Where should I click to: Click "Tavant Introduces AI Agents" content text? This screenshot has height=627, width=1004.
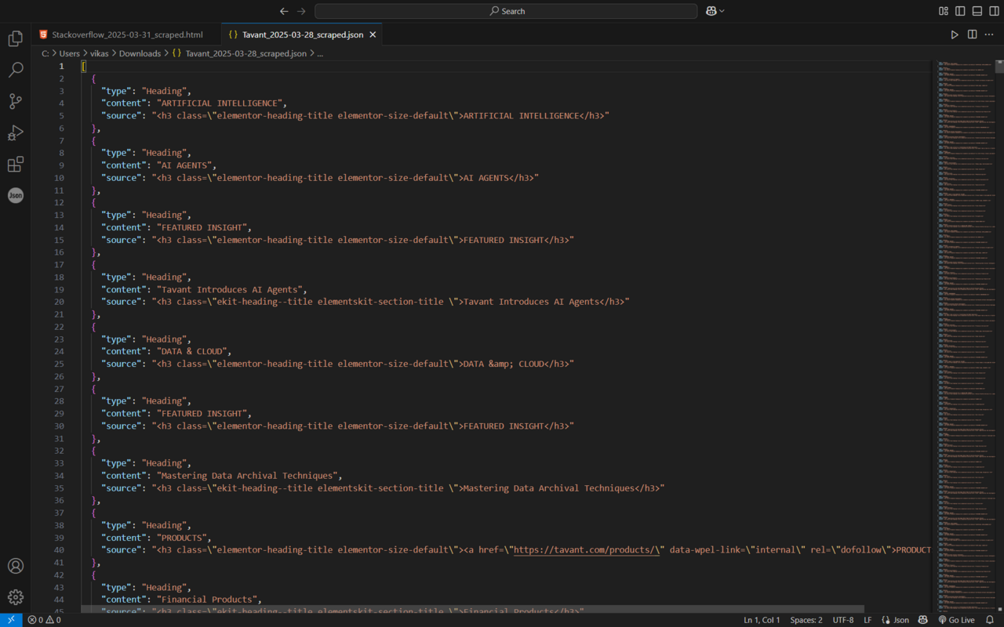coord(230,289)
